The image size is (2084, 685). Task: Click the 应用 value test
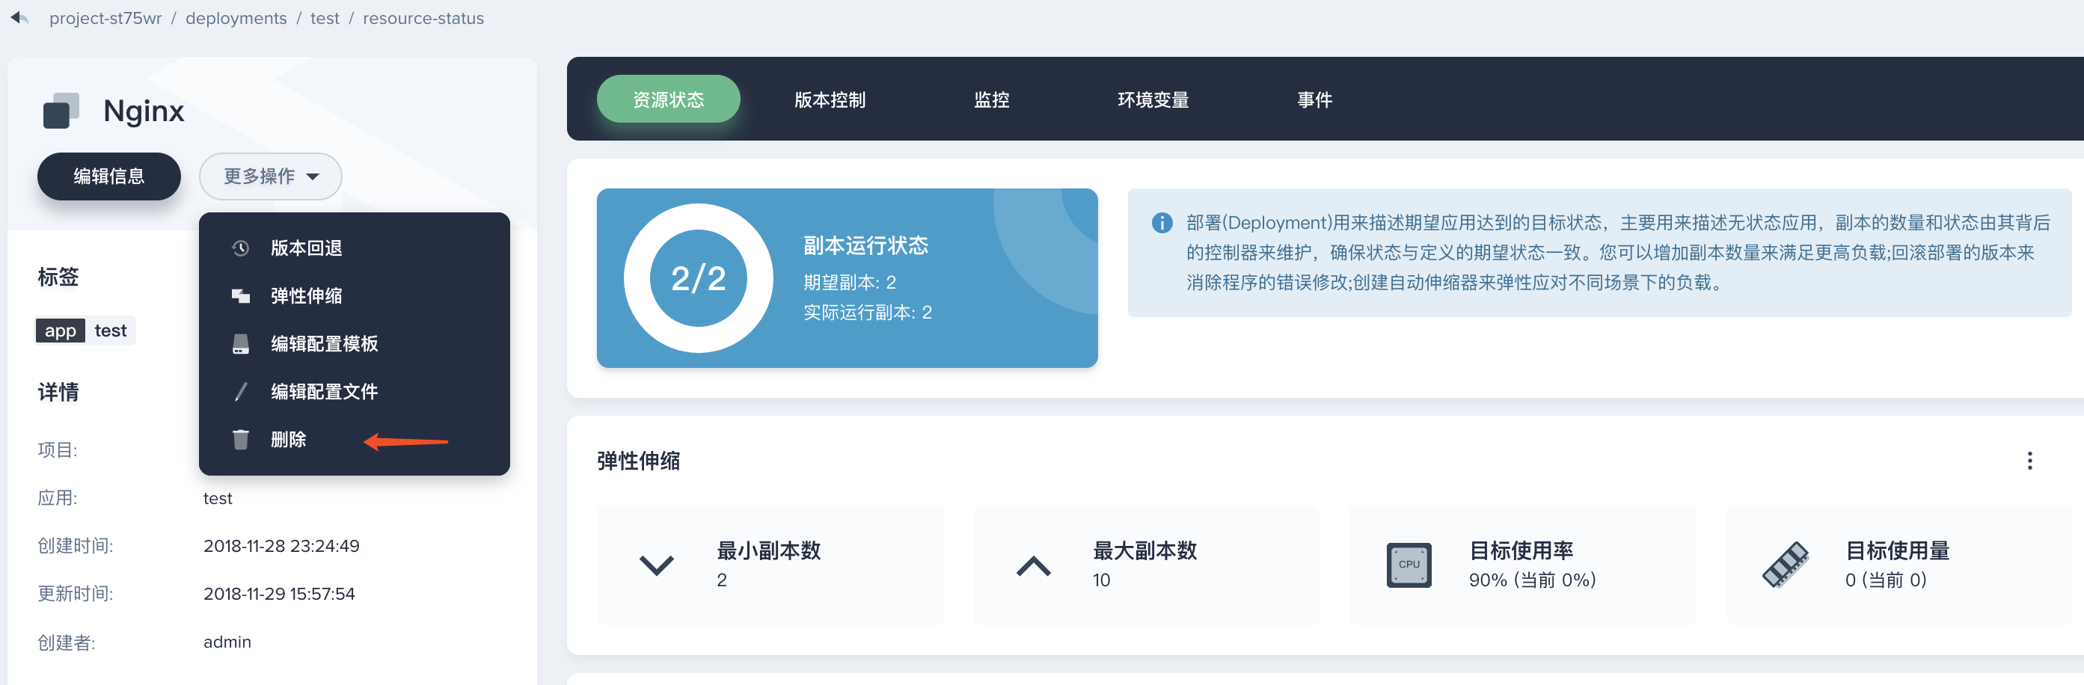pyautogui.click(x=218, y=498)
